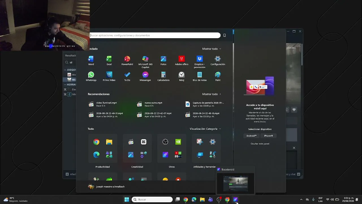Open the Visualización: Categoría dropdown
Viewport: 362px width, 204px height.
(206, 129)
